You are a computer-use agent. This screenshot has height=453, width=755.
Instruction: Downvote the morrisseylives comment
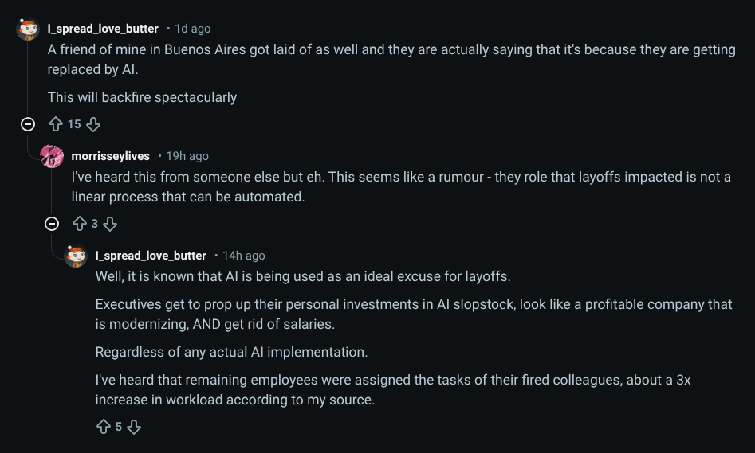point(110,224)
